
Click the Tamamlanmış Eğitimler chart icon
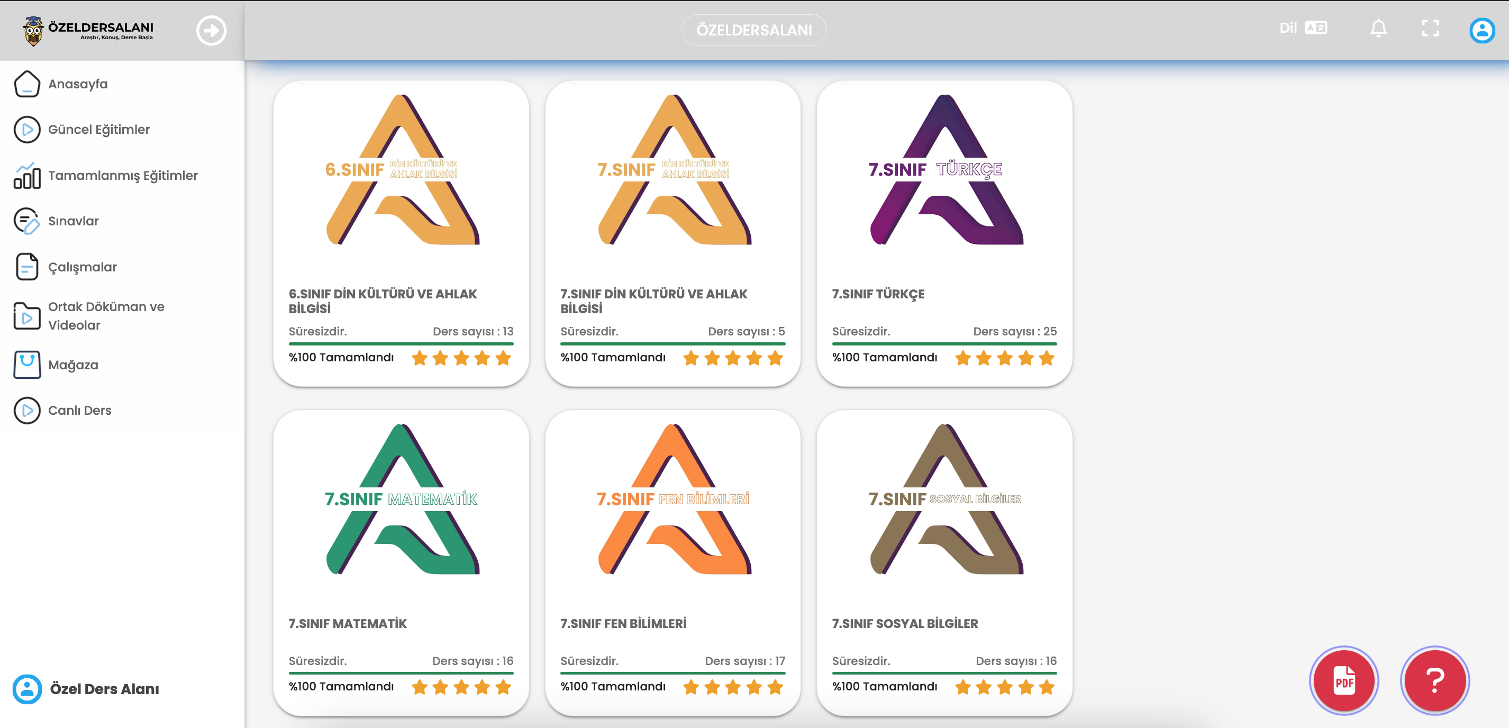point(27,176)
